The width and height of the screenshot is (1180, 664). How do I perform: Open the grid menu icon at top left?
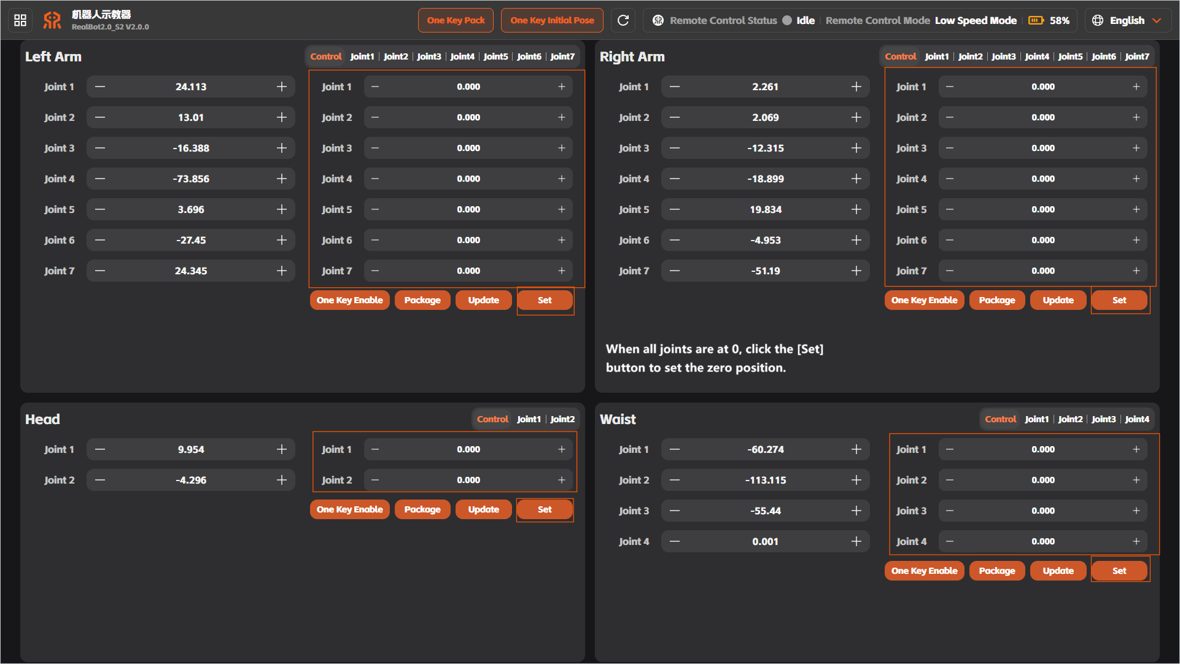(20, 20)
